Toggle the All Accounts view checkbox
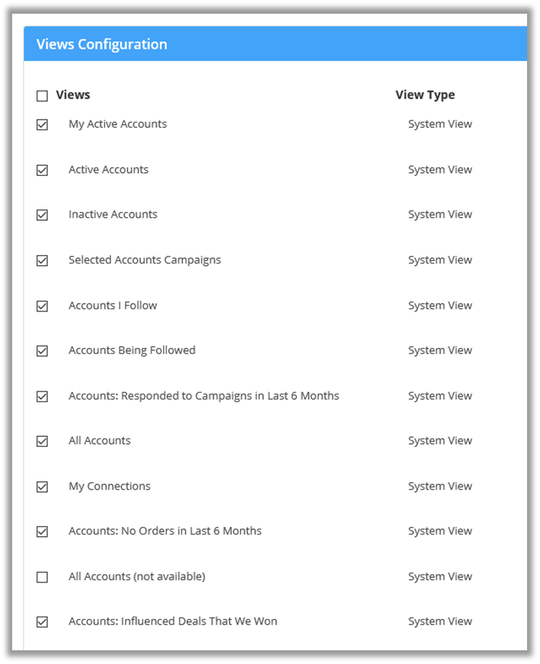This screenshot has height=664, width=540. coord(42,441)
